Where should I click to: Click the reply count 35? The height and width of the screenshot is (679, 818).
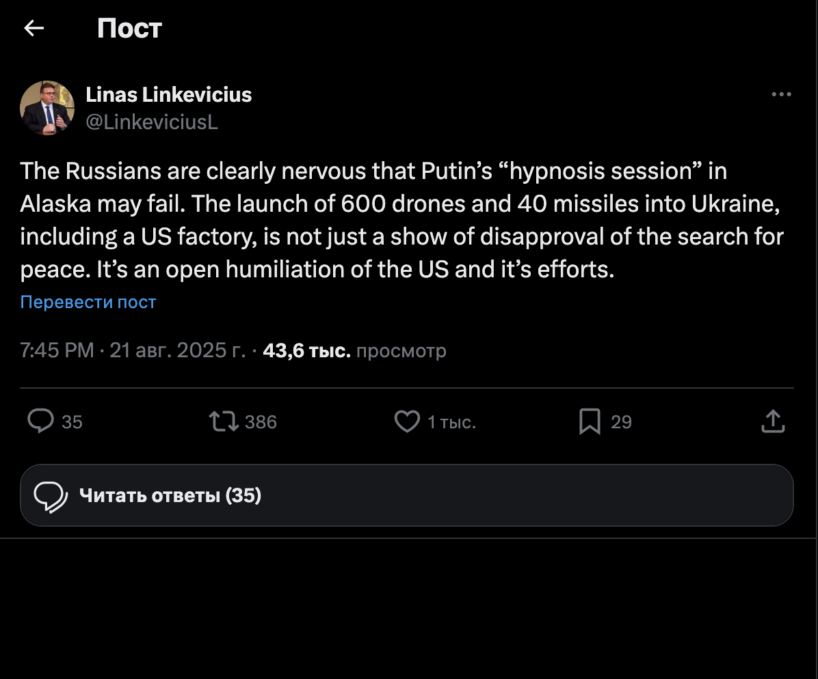click(72, 422)
